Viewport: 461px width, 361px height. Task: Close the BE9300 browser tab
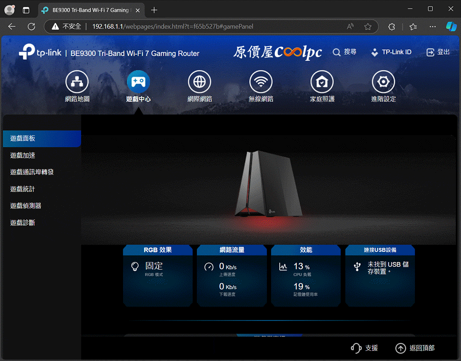[137, 10]
